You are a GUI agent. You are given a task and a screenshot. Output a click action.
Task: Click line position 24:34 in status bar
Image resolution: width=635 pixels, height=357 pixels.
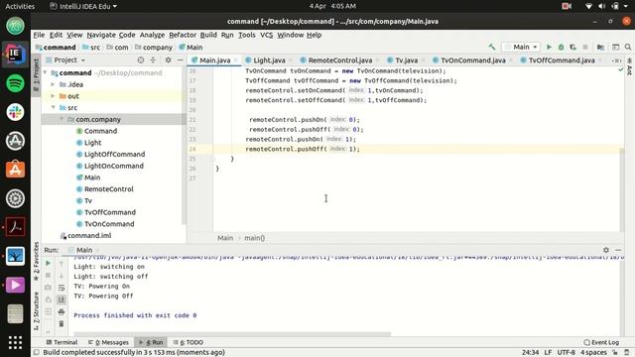530,353
